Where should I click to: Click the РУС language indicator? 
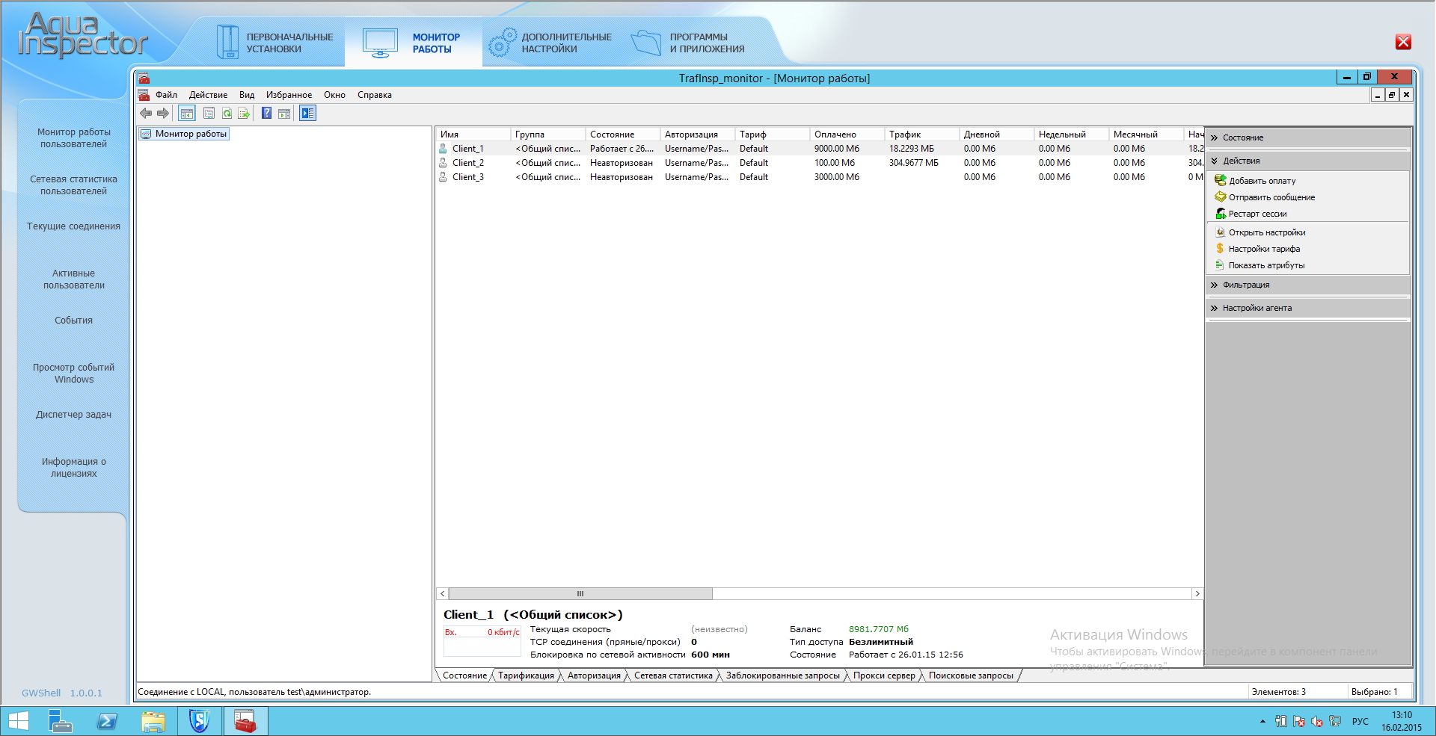click(1360, 722)
